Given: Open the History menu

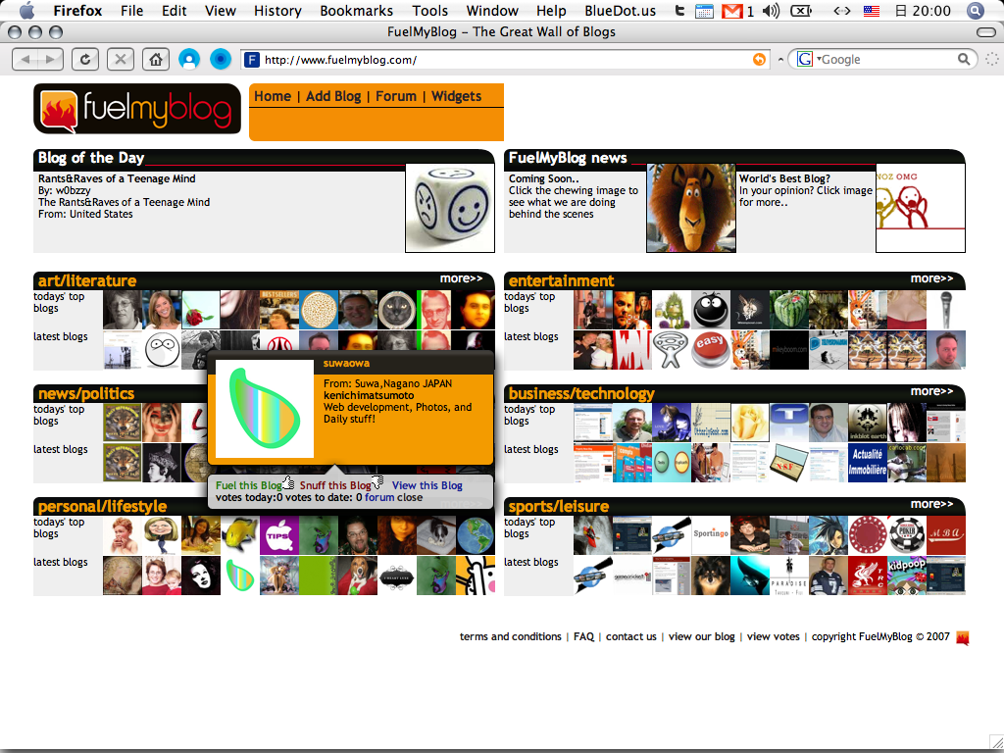Looking at the screenshot, I should 277,11.
